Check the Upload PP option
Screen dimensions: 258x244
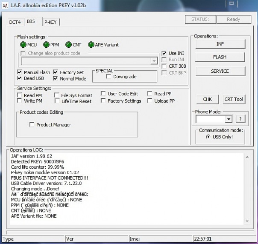pyautogui.click(x=150, y=100)
